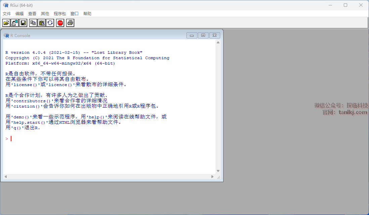
Task: Click the Save workspace floppy icon
Action: (x=23, y=23)
